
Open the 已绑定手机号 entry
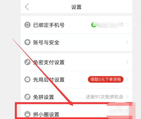(76, 25)
